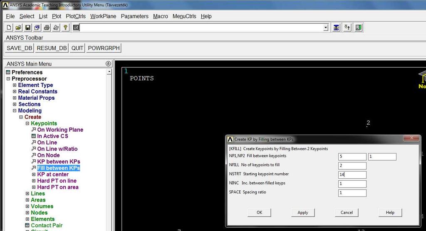Expand the Lines tree node
Viewport: 426px width, 231px height.
click(x=27, y=194)
